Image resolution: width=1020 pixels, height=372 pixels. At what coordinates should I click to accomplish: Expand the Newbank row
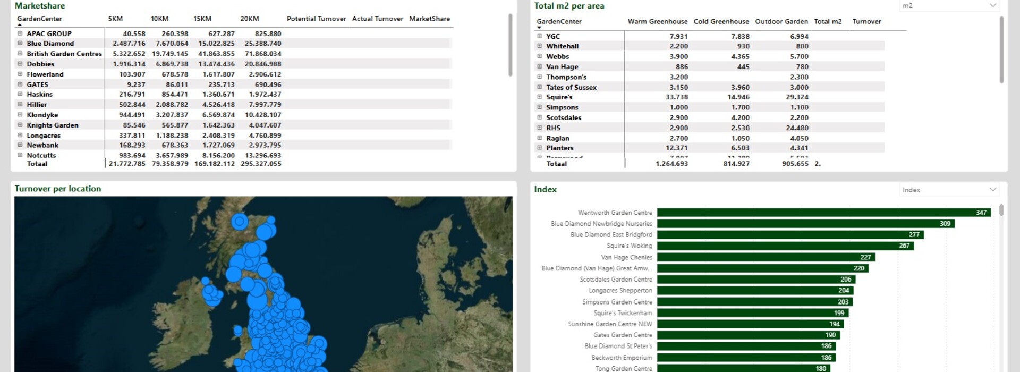tap(20, 145)
